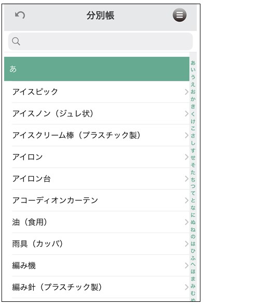Click the green あ section header
This screenshot has width=257, height=306.
coord(97,69)
